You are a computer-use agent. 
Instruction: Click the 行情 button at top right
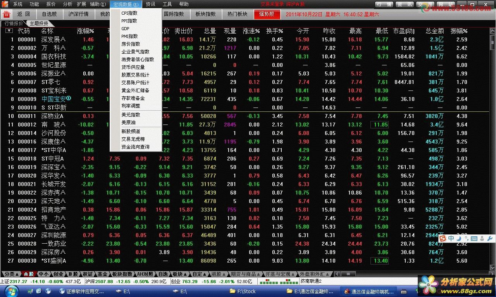384,4
